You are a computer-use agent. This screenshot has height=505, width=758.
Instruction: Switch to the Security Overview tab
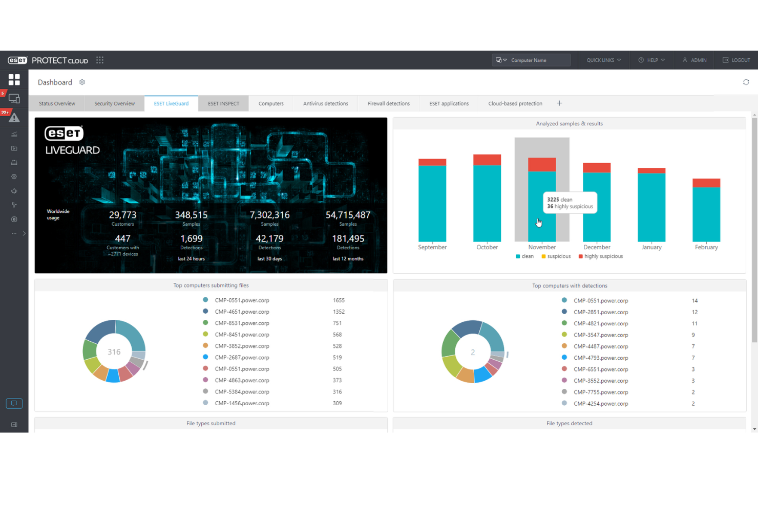[114, 103]
